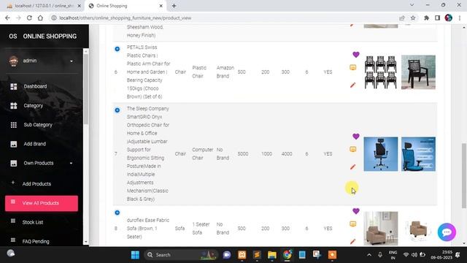Bookmark this page with the star icon

pyautogui.click(x=413, y=18)
